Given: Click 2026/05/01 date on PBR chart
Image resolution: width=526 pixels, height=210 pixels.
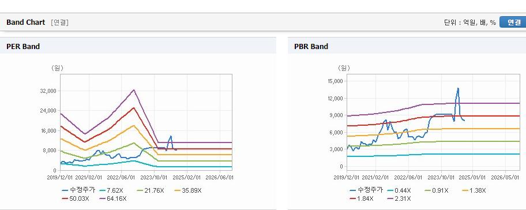Looking at the screenshot, I should [x=505, y=177].
